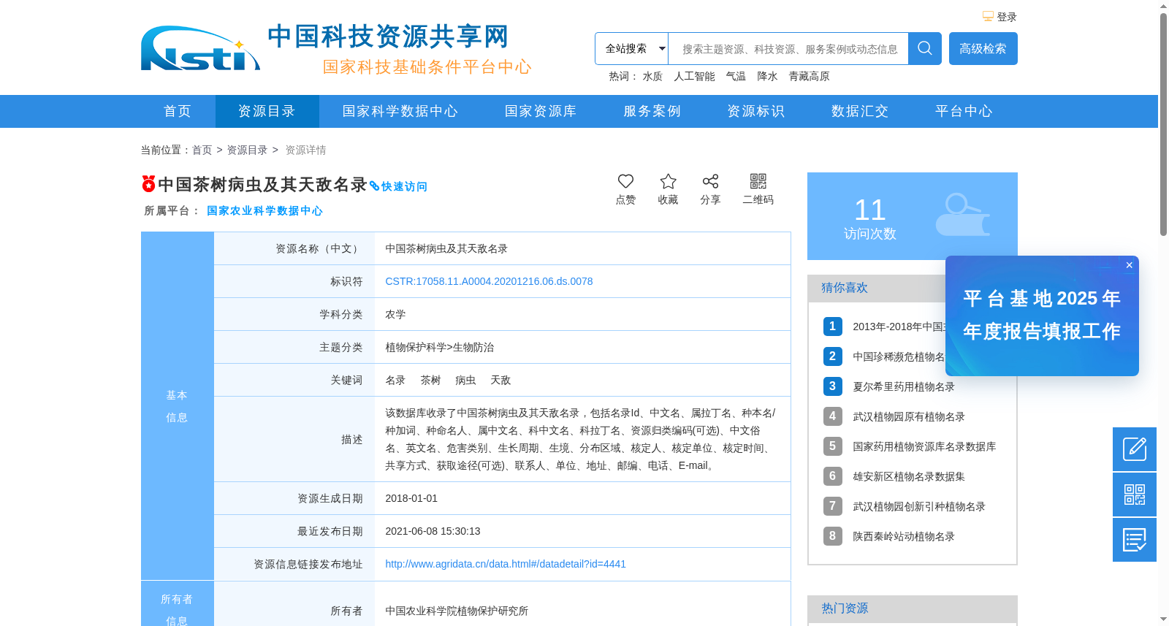Open the 全站搜索 scope dropdown
Screen dimensions: 1169x626
[x=631, y=48]
